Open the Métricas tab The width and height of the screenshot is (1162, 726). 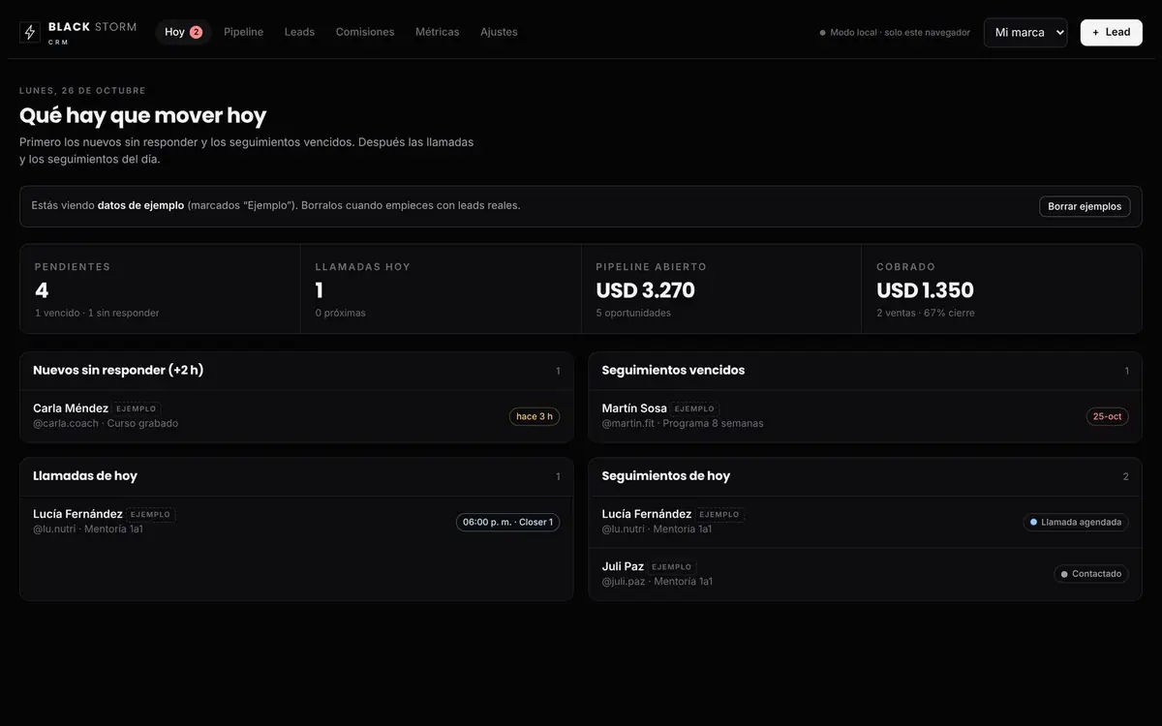(438, 32)
